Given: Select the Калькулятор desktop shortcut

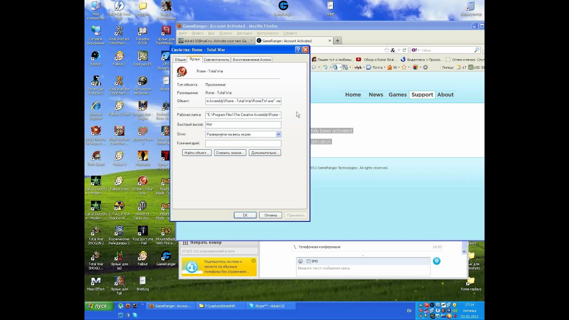Looking at the screenshot, I should coord(471,9).
